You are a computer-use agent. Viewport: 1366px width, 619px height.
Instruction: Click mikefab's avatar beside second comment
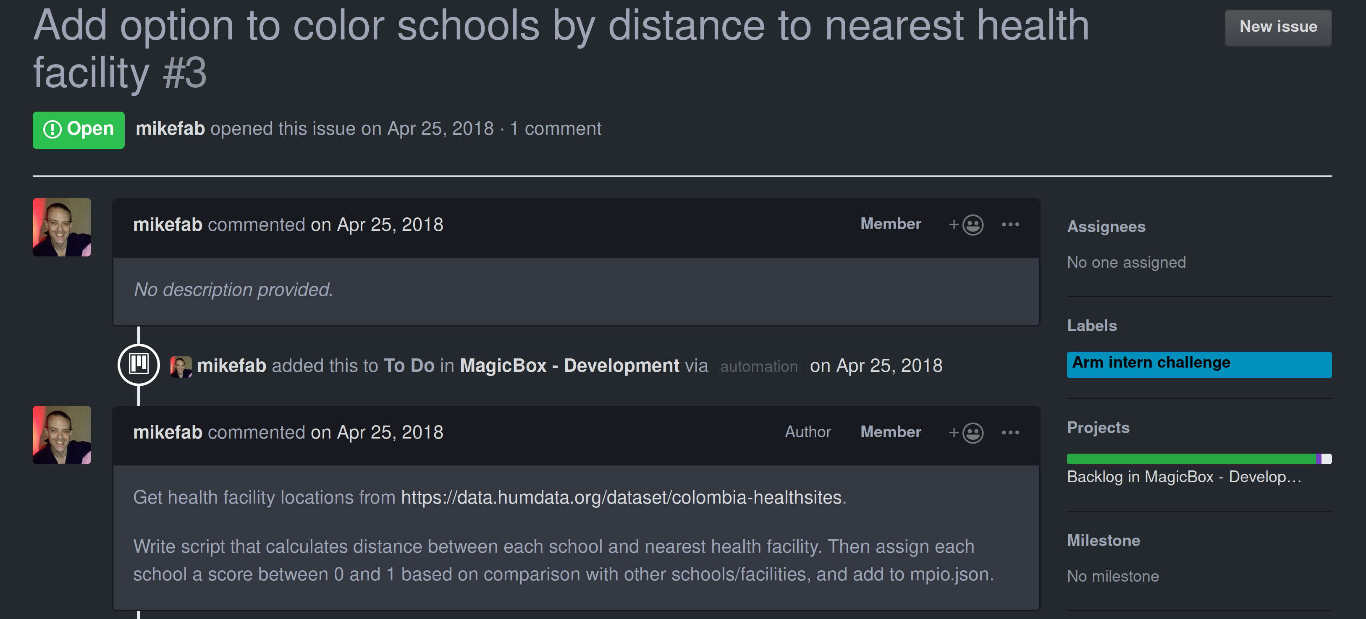(62, 435)
